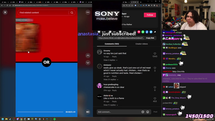Image resolution: width=215 pixels, height=121 pixels.
Task: Share video via Twitter icon
Action: click(x=151, y=32)
